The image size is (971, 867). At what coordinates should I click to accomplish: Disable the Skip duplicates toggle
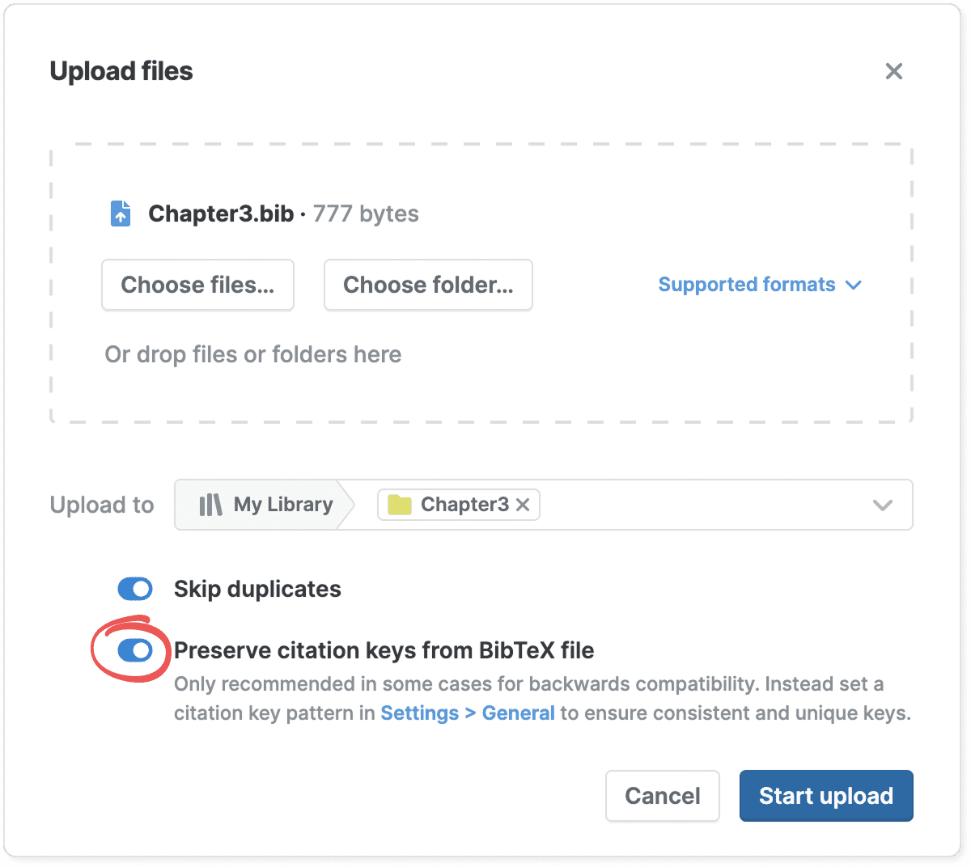tap(135, 589)
